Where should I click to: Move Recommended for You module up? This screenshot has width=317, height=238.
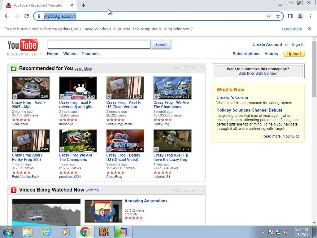[x=186, y=68]
